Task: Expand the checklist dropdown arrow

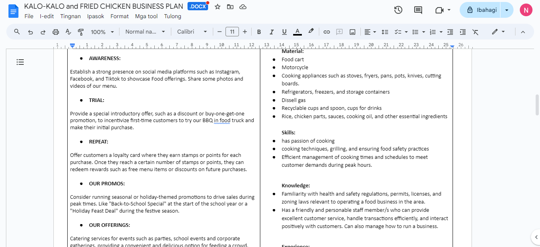Action: [x=406, y=32]
